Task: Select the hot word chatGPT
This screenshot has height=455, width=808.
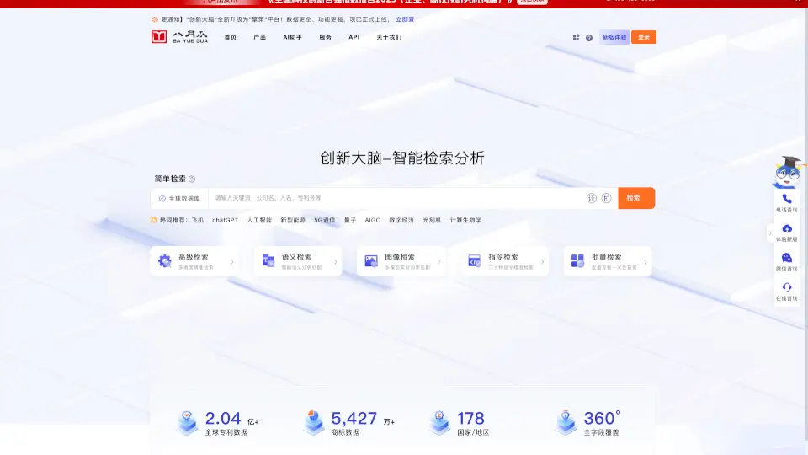Action: point(226,220)
